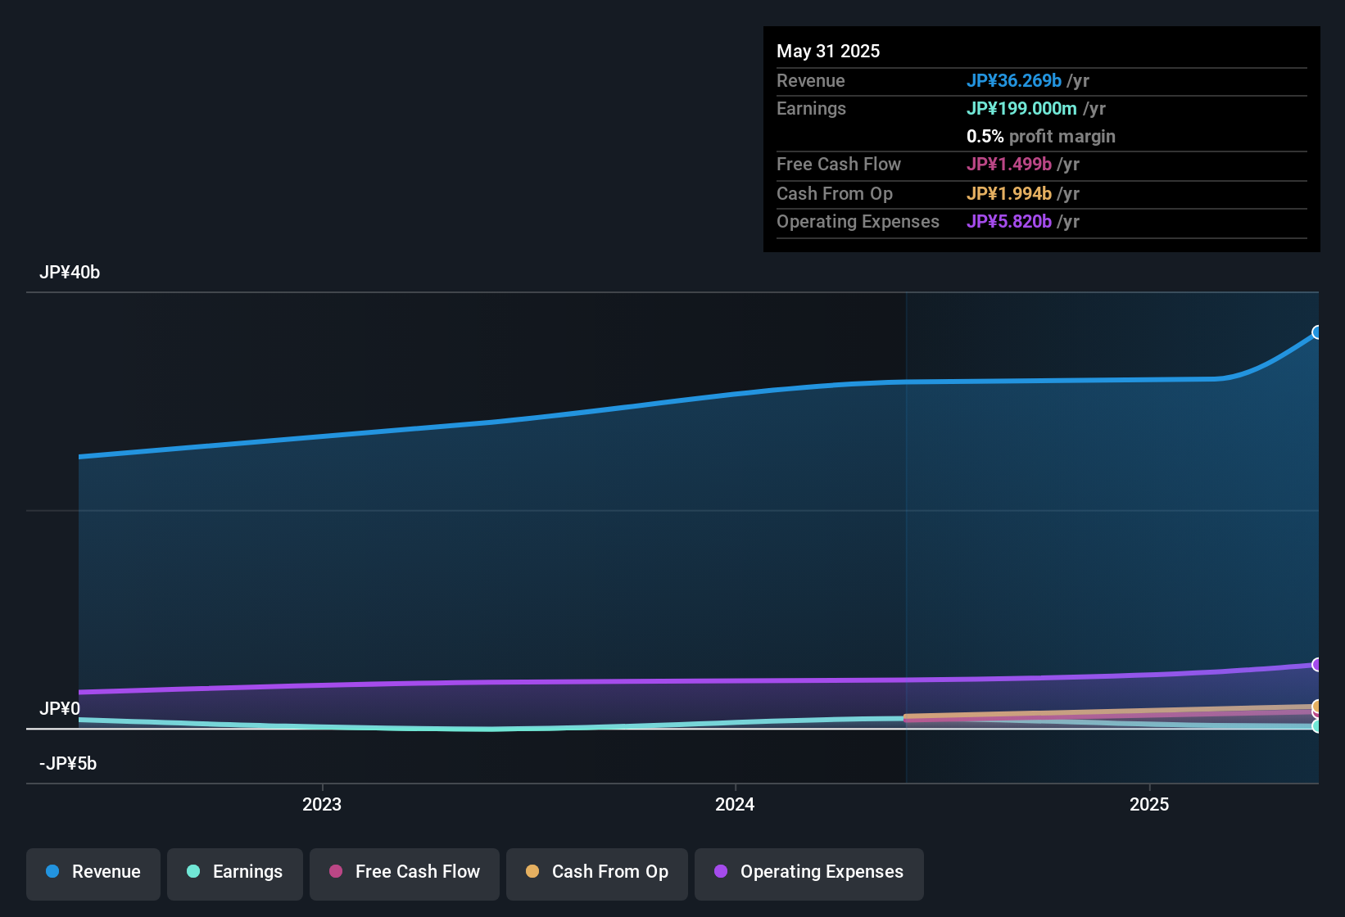Click the 2023 x-axis label

coord(322,804)
